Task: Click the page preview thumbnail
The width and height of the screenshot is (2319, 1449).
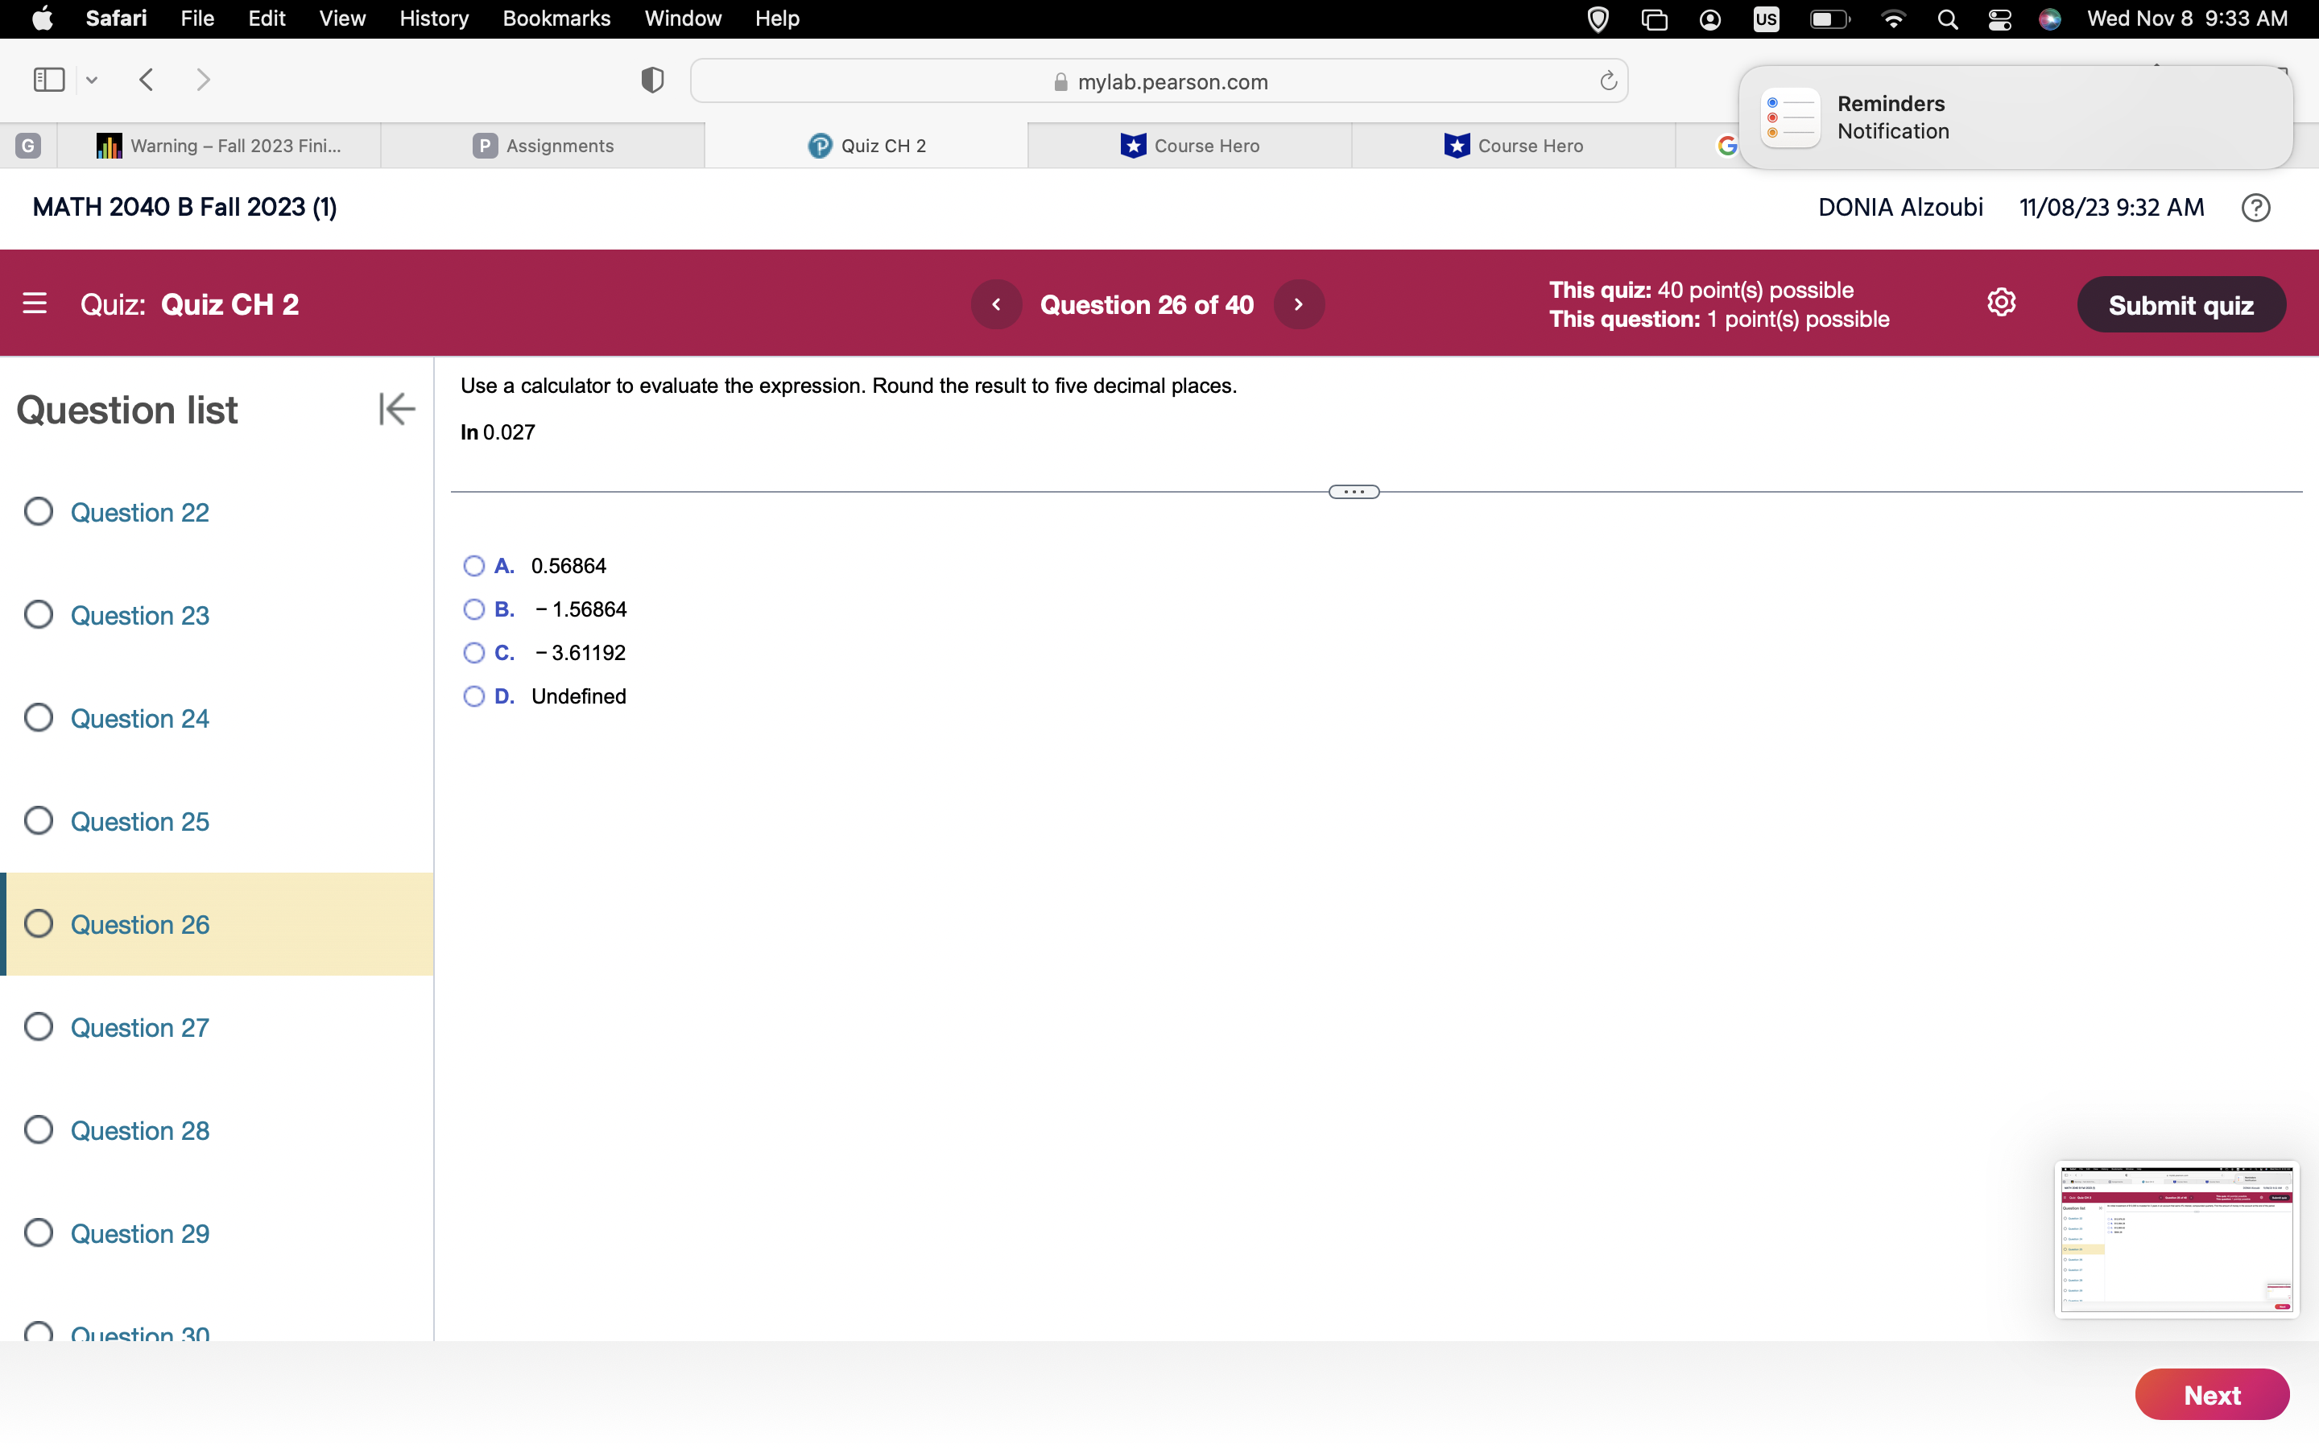Action: point(2176,1239)
